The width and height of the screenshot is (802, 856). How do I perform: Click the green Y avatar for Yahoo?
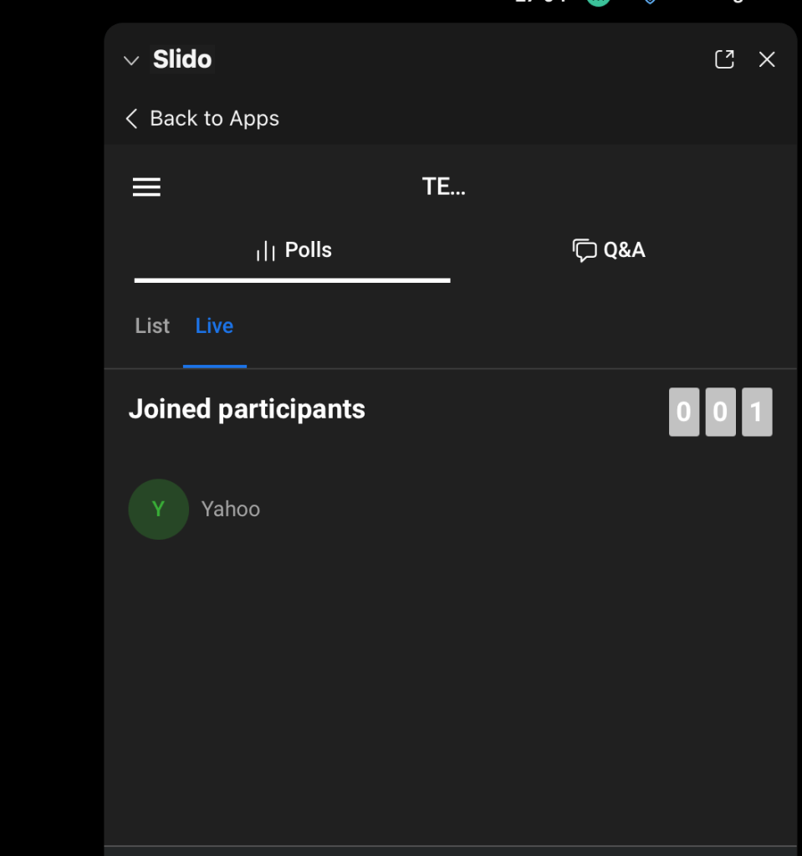[158, 509]
